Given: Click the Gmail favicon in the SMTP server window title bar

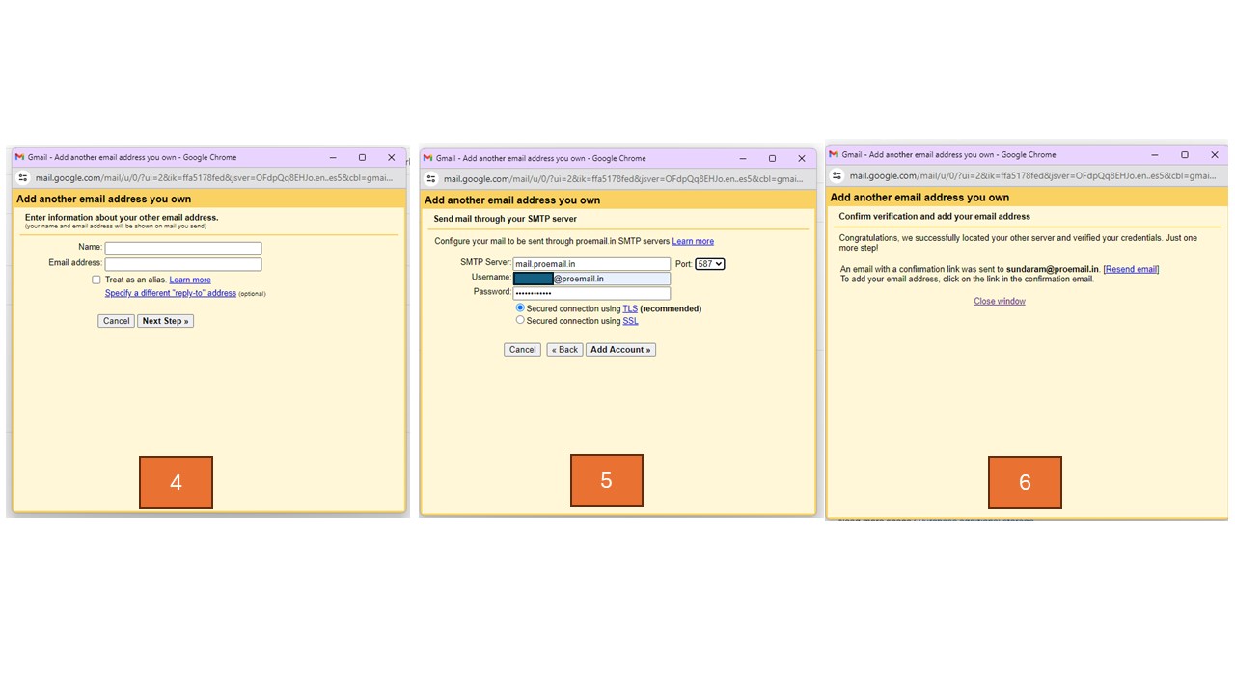Looking at the screenshot, I should click(x=427, y=158).
